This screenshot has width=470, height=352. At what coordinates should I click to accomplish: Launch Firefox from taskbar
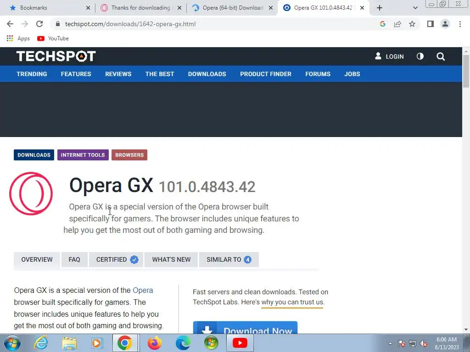coord(155,343)
